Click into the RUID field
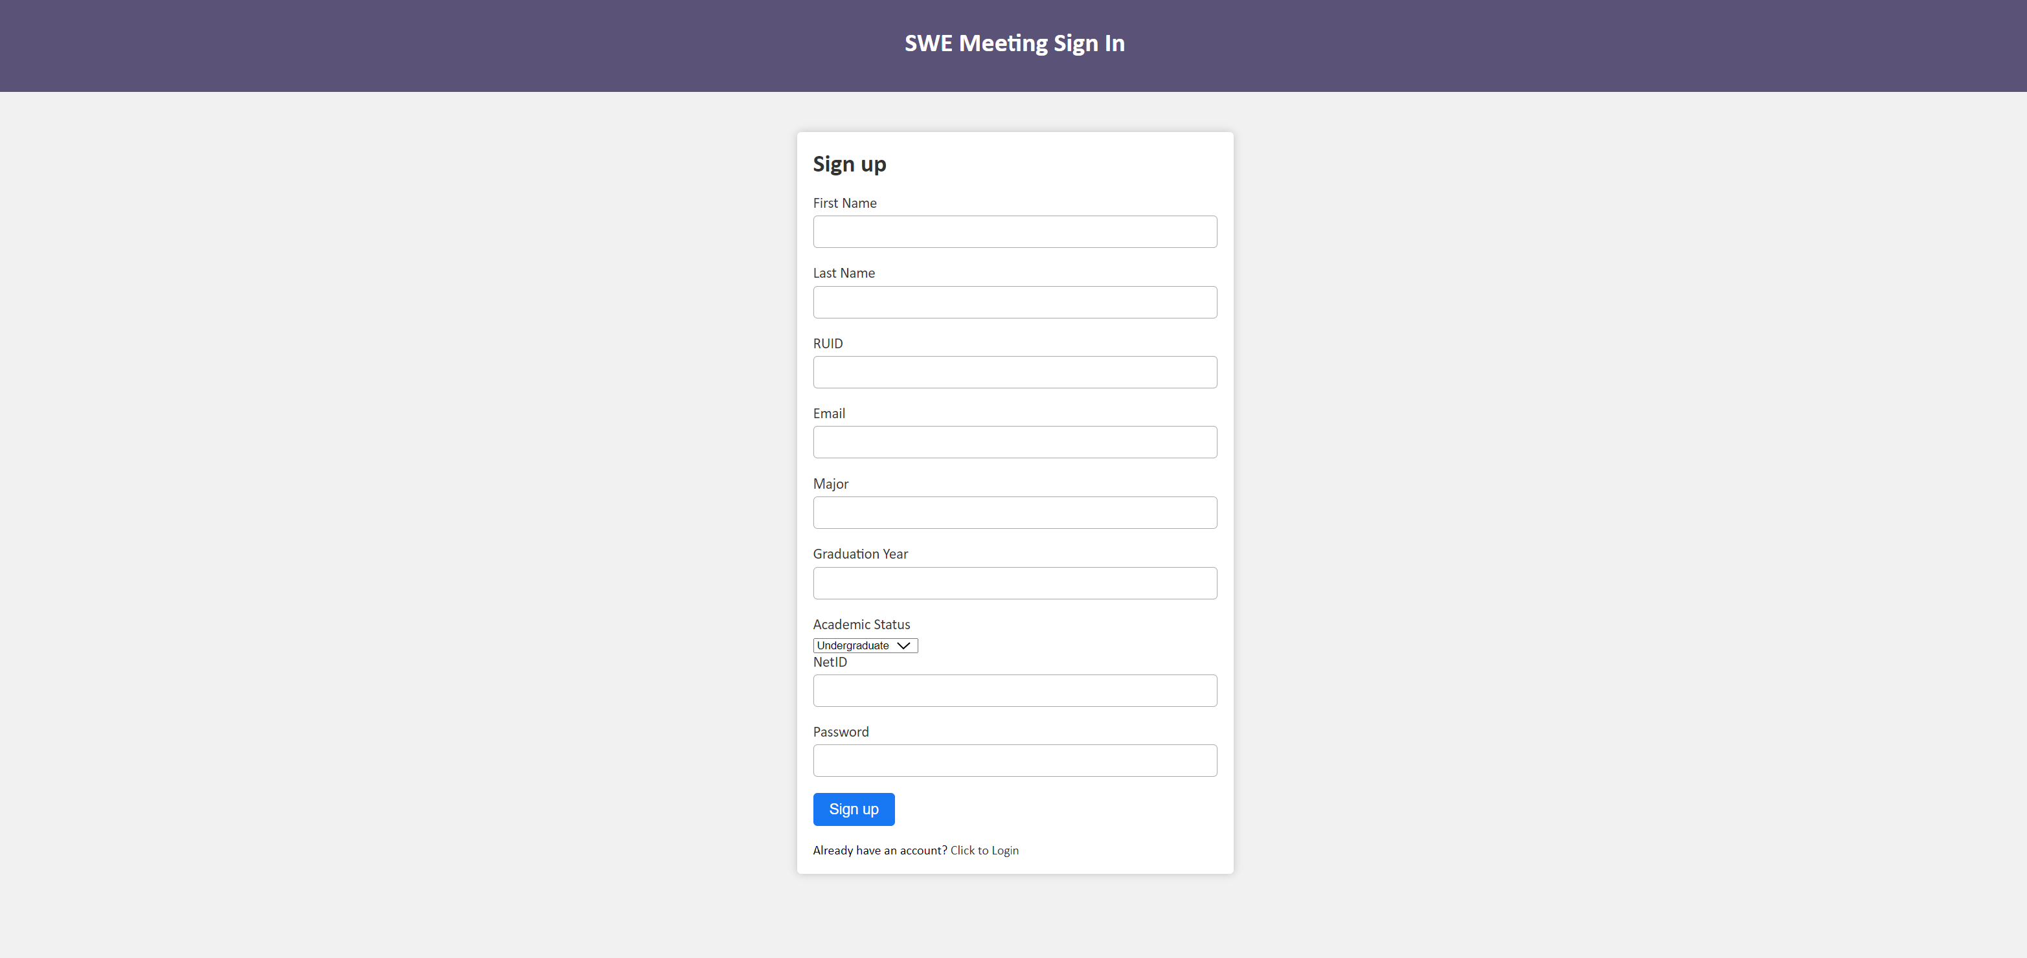The width and height of the screenshot is (2027, 958). tap(1014, 372)
